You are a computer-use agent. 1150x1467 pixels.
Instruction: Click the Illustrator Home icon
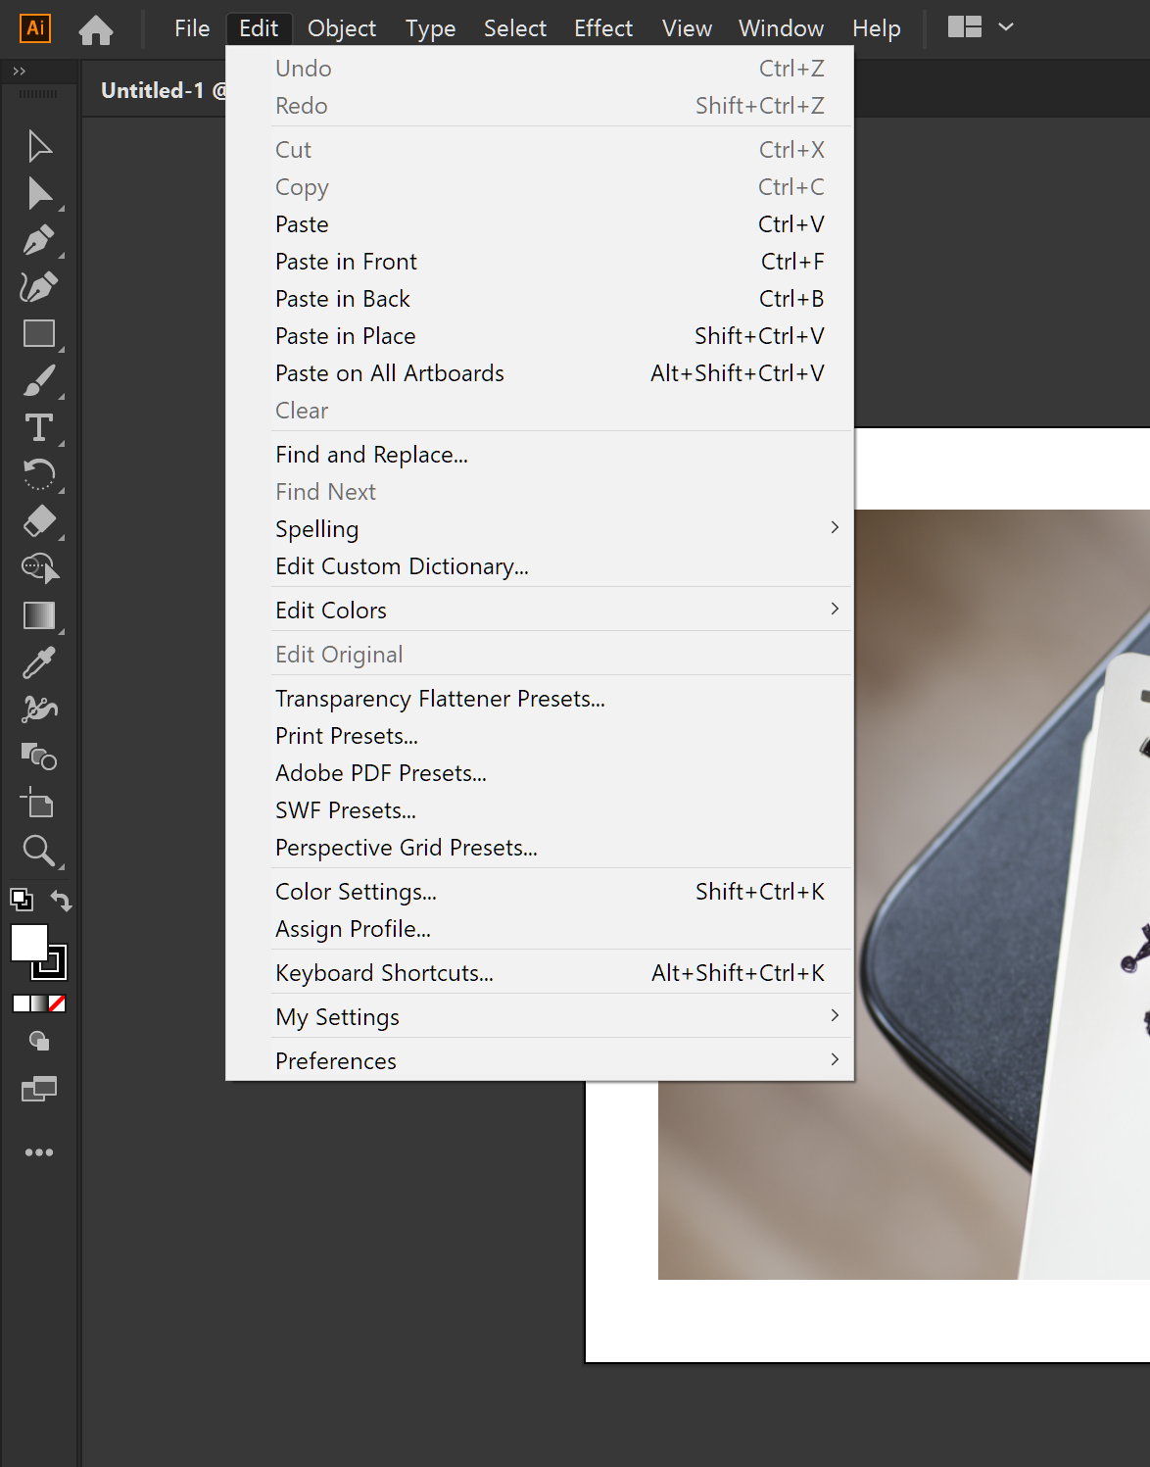(96, 29)
